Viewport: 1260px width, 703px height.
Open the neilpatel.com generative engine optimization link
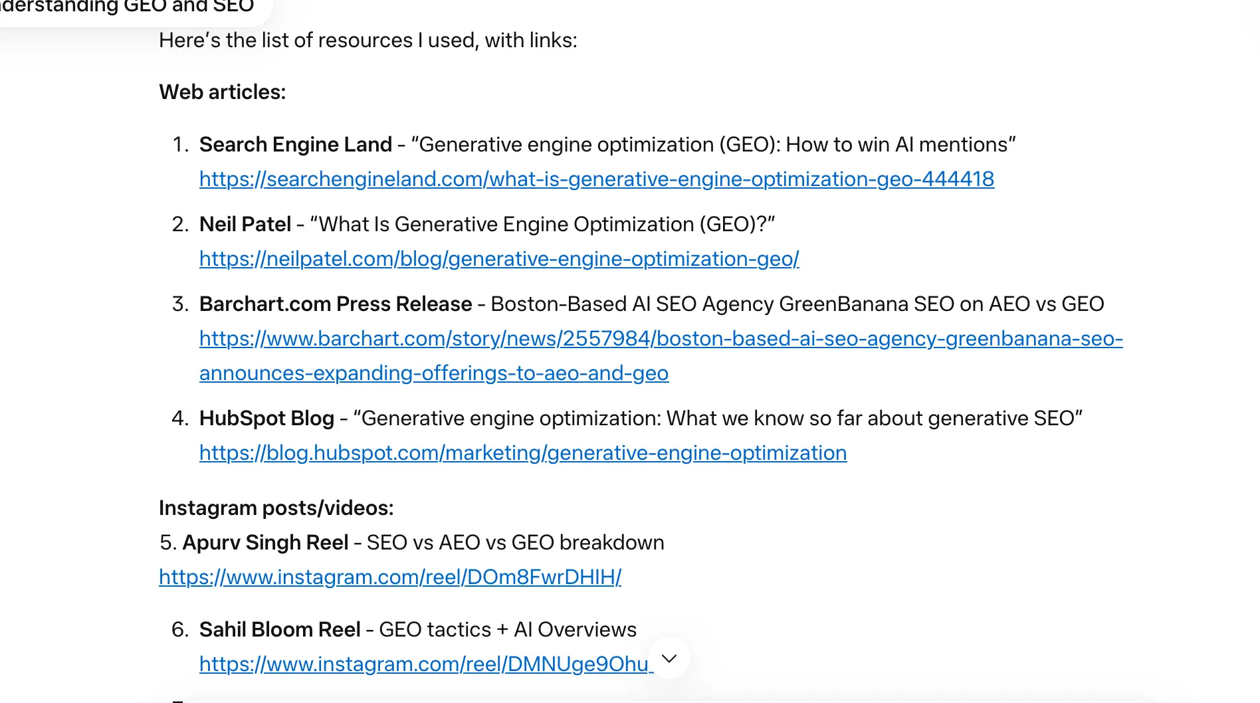499,258
